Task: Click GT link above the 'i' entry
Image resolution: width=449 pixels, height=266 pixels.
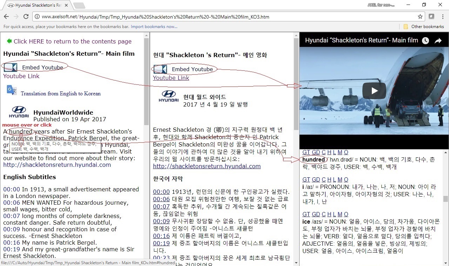Action: (x=306, y=179)
